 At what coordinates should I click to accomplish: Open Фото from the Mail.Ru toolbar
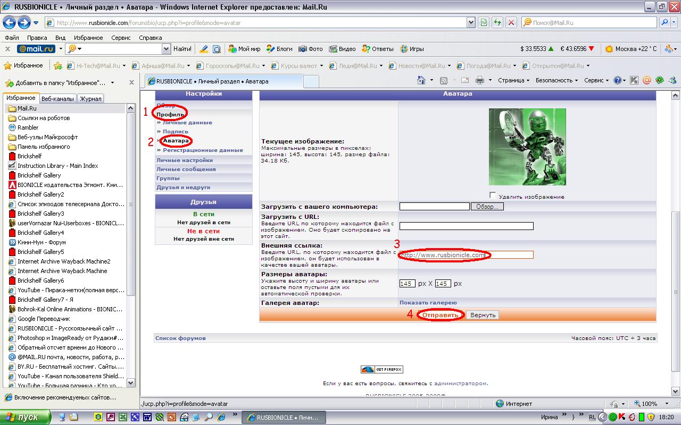coord(311,49)
